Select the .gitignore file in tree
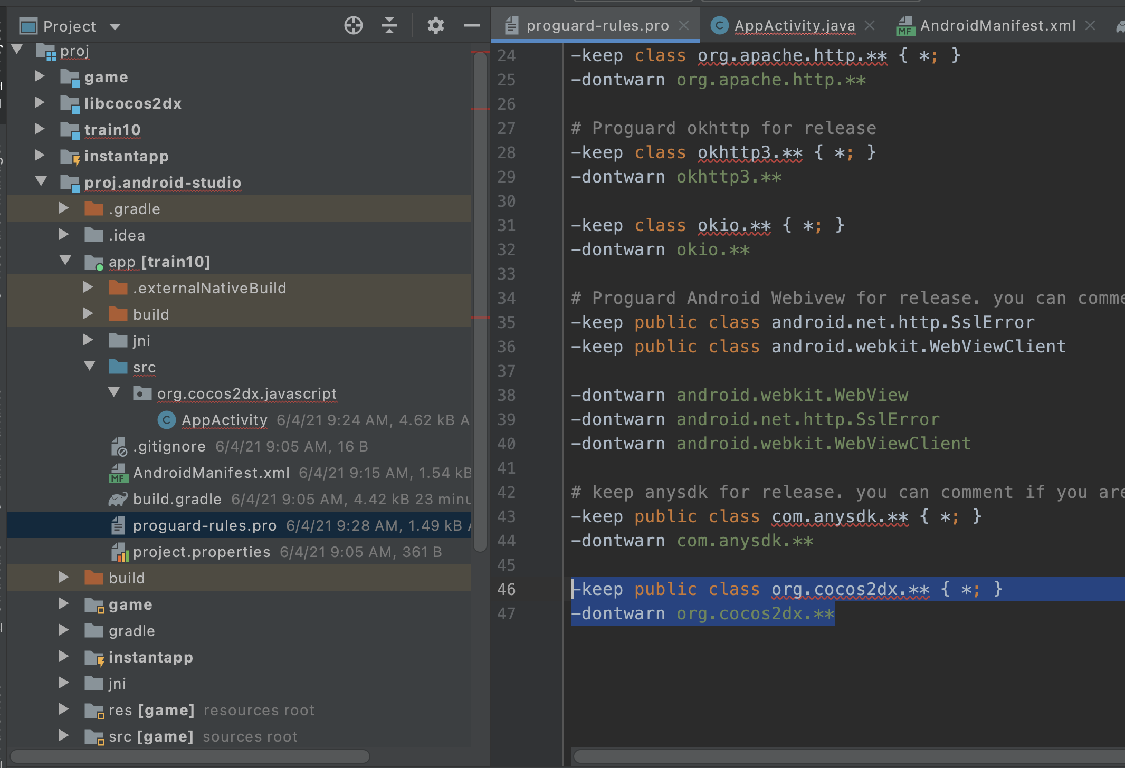1125x768 pixels. pos(169,446)
